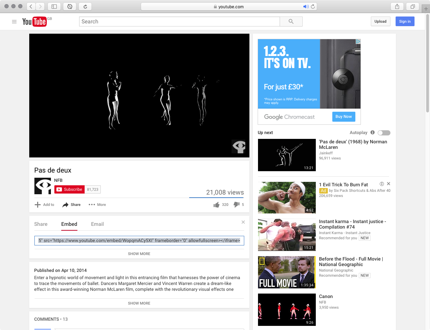This screenshot has height=330, width=430.
Task: Click the page's vertical scrollbar
Action: (428, 63)
